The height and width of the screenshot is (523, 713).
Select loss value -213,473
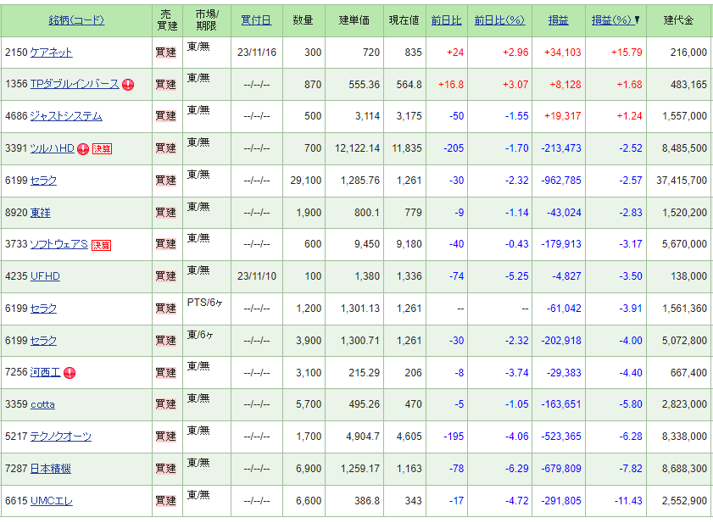tap(560, 148)
